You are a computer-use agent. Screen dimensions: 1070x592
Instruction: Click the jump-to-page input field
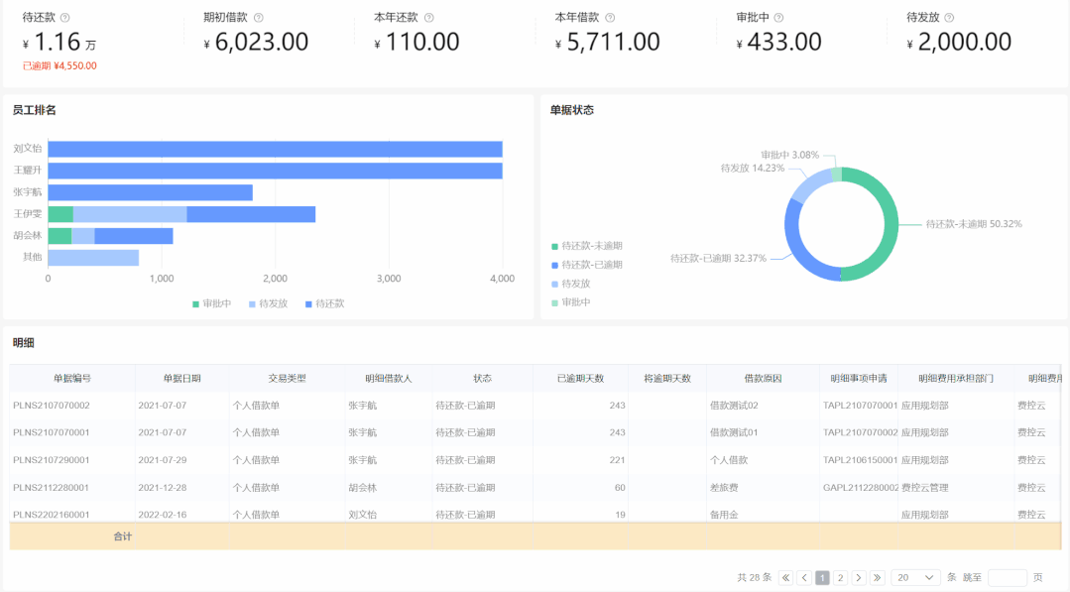[x=1008, y=577]
